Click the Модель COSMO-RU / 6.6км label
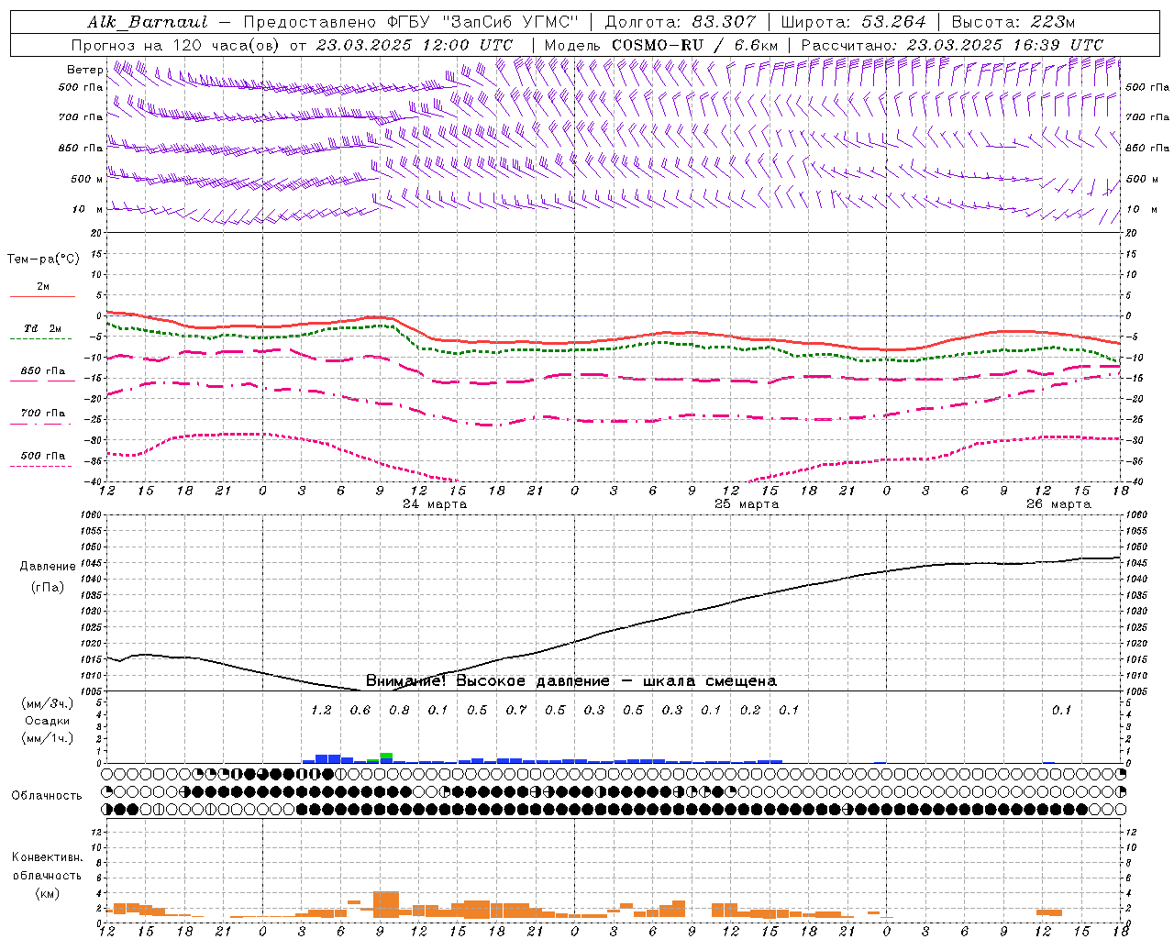 coord(661,45)
